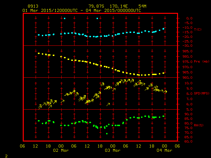
Task: Click the 8.0 wind speed tick value
Action: [189, 94]
